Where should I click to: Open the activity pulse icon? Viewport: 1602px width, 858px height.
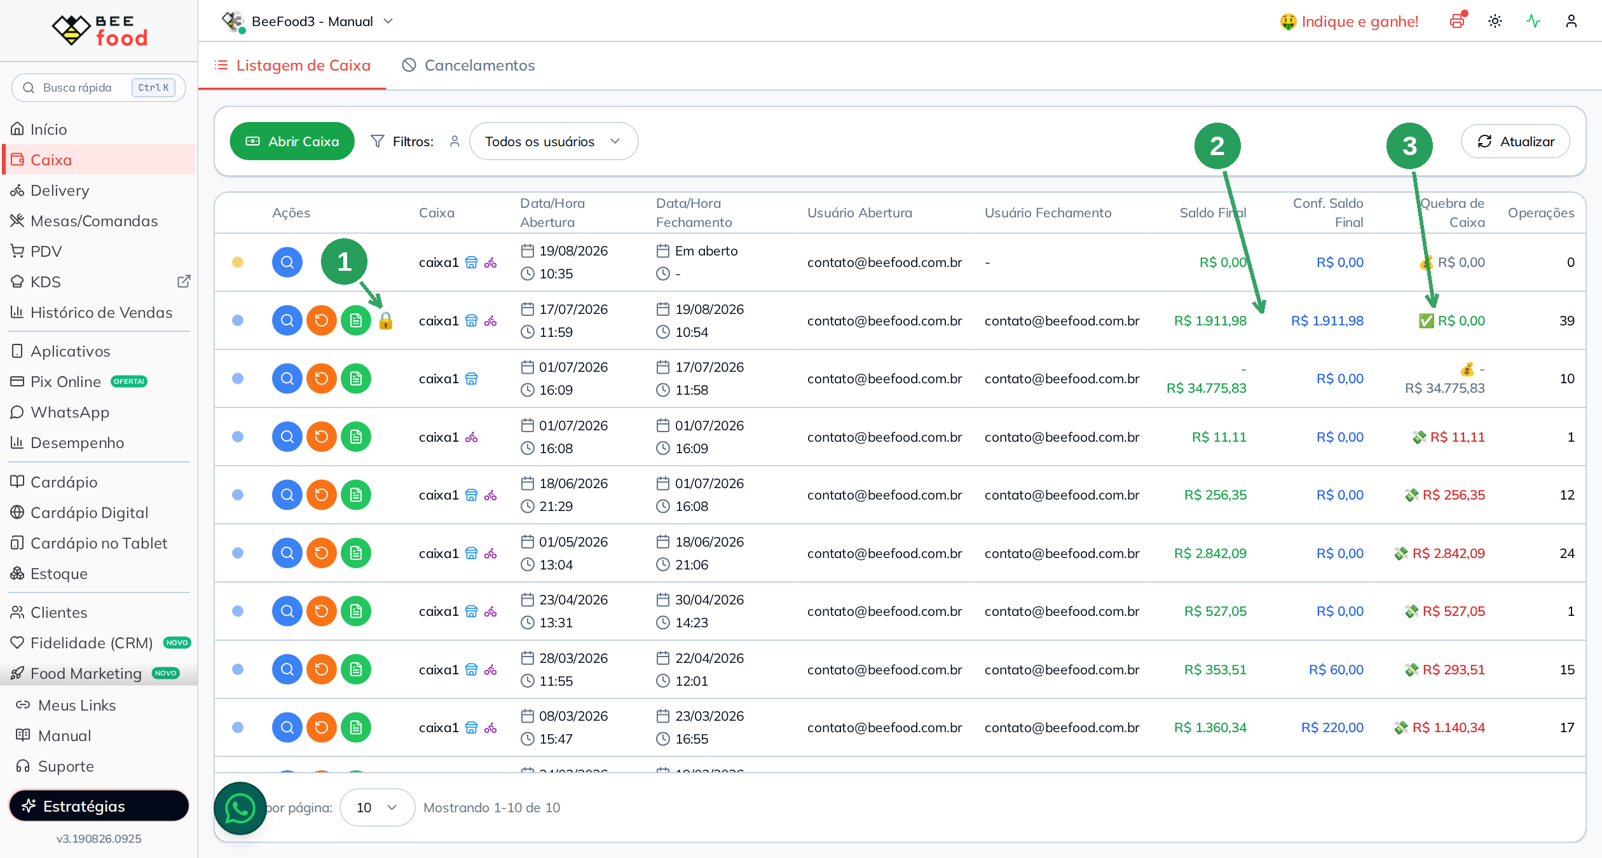click(x=1533, y=21)
